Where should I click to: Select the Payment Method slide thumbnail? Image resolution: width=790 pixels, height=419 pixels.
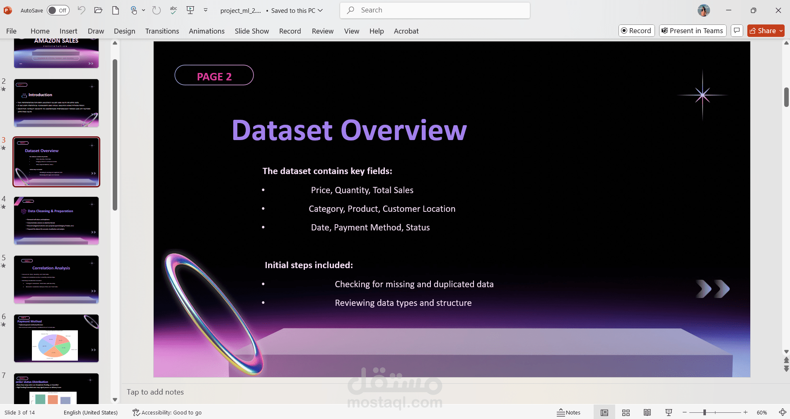(x=56, y=339)
